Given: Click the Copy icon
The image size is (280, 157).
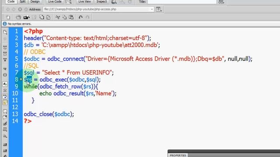Looking at the screenshot, I should pos(64,17).
